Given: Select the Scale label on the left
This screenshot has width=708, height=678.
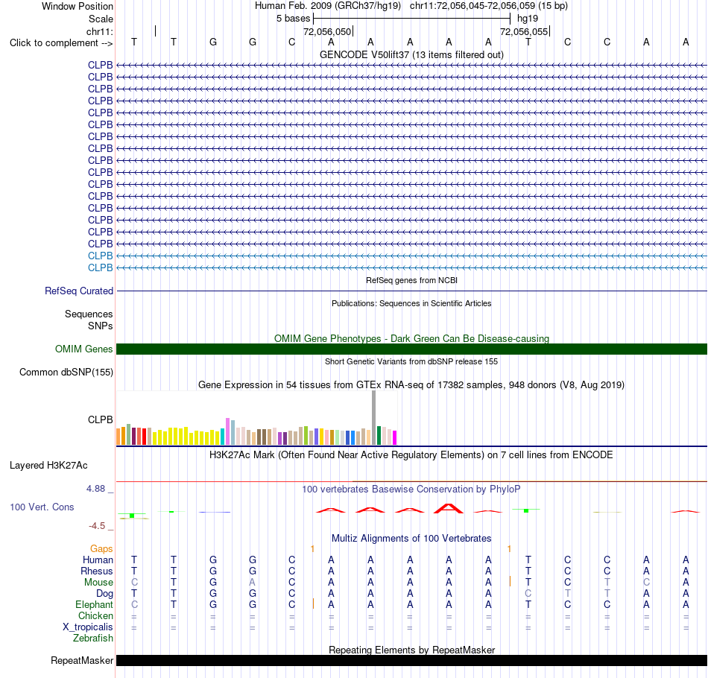Looking at the screenshot, I should tap(101, 19).
